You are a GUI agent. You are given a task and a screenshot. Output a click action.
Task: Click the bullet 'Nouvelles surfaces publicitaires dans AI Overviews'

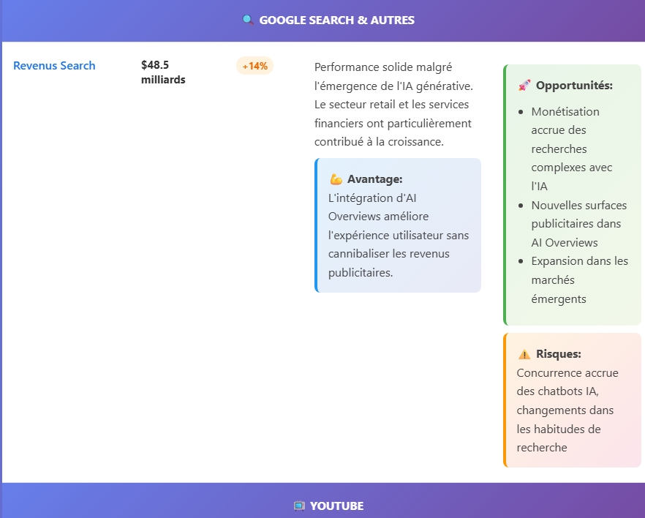click(x=578, y=224)
